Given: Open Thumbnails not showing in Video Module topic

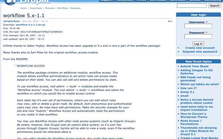Looking at the screenshot, I should (x=199, y=131).
